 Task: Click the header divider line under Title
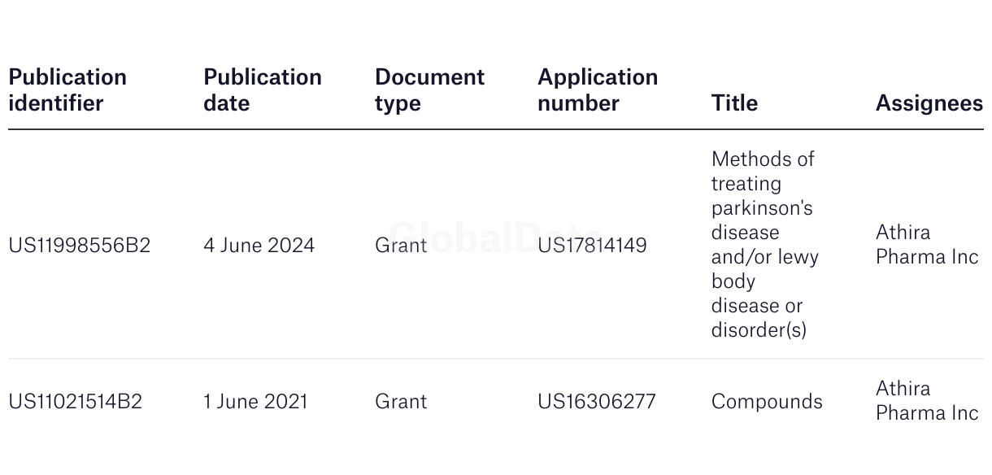[x=734, y=129]
